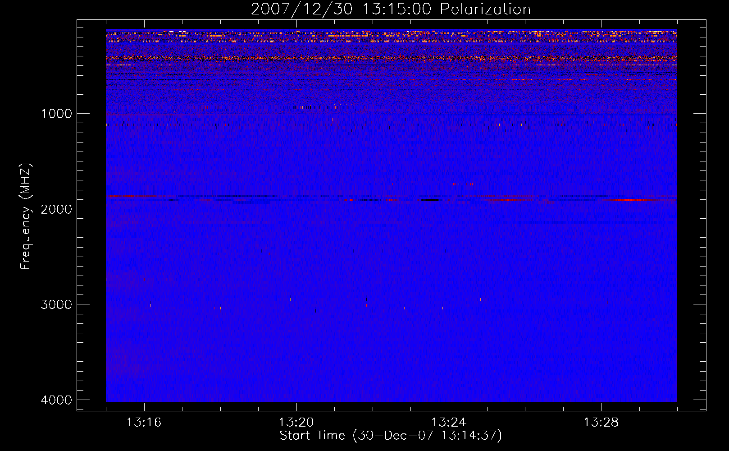Select the 1000 frequency tick label
Viewport: 729px width, 451px height.
[57, 114]
